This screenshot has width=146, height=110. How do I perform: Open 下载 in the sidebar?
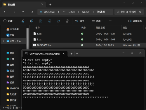(x=11, y=59)
